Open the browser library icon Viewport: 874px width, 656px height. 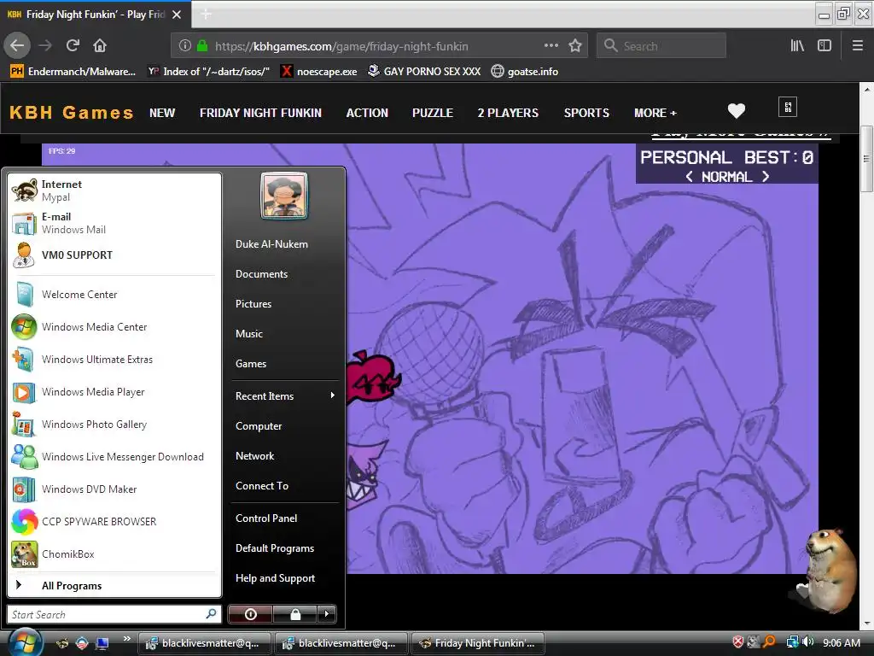(x=797, y=46)
